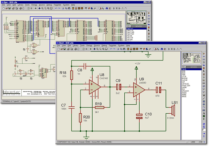Select the 2D line tool in Dbell sidebar
Image resolution: width=209 pixels, height=146 pixels.
point(204,98)
